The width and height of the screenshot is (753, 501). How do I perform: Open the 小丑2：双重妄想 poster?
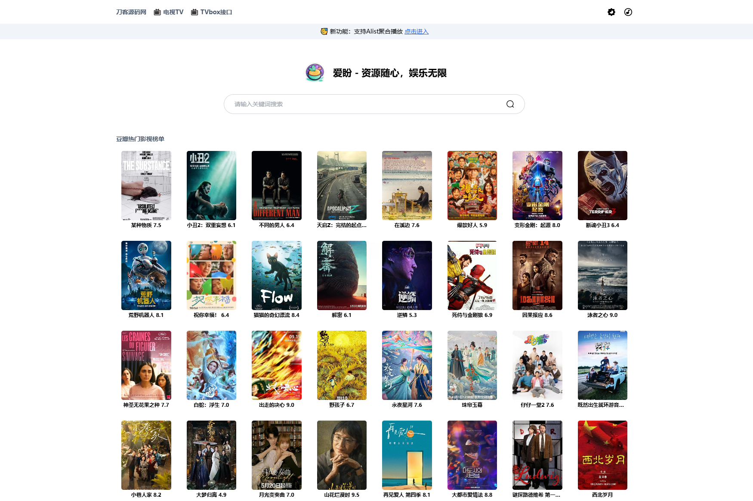[x=211, y=185]
